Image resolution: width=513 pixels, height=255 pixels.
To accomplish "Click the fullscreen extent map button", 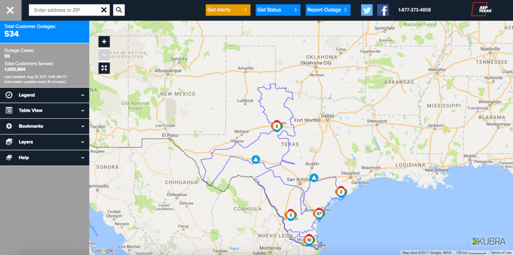I will point(104,68).
